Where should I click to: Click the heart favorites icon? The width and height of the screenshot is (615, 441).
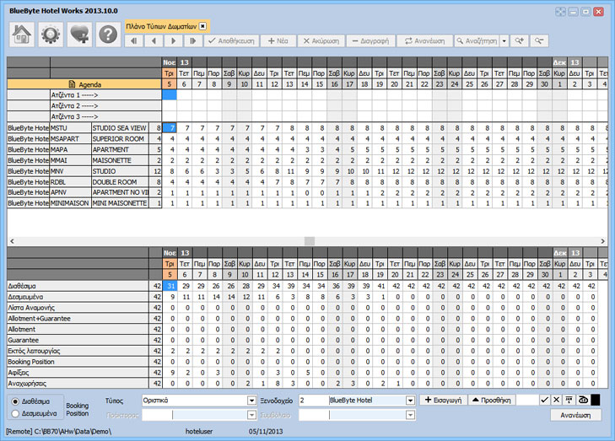(79, 34)
